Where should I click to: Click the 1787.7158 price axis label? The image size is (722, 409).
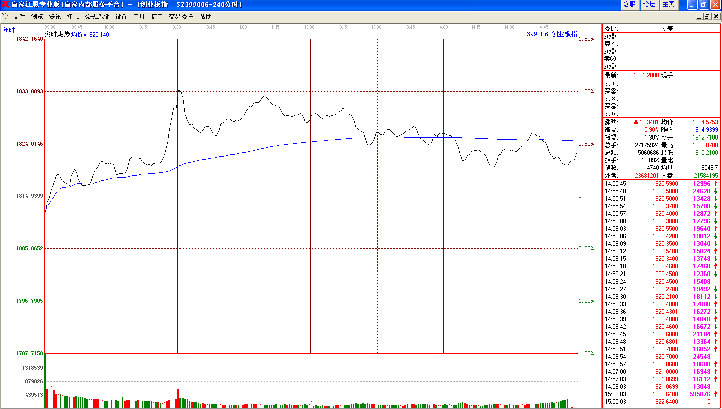[x=30, y=353]
